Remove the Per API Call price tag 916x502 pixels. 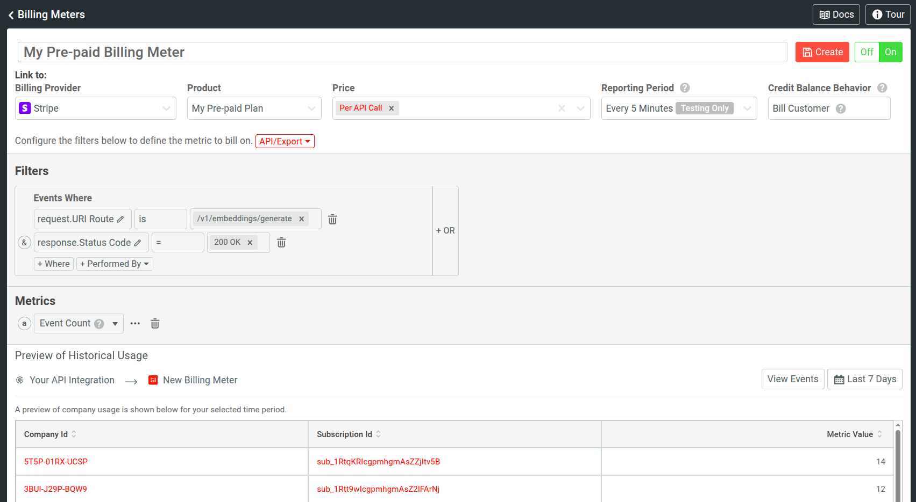pos(391,107)
